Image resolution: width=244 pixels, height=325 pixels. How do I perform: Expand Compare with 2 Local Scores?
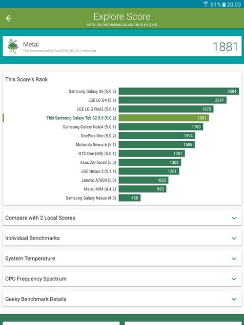122,218
